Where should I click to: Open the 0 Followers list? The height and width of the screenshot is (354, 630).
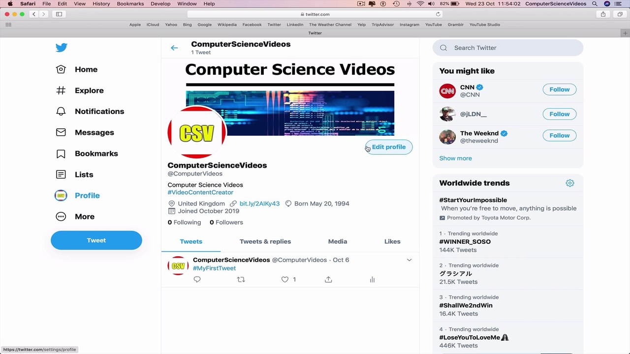coord(226,222)
